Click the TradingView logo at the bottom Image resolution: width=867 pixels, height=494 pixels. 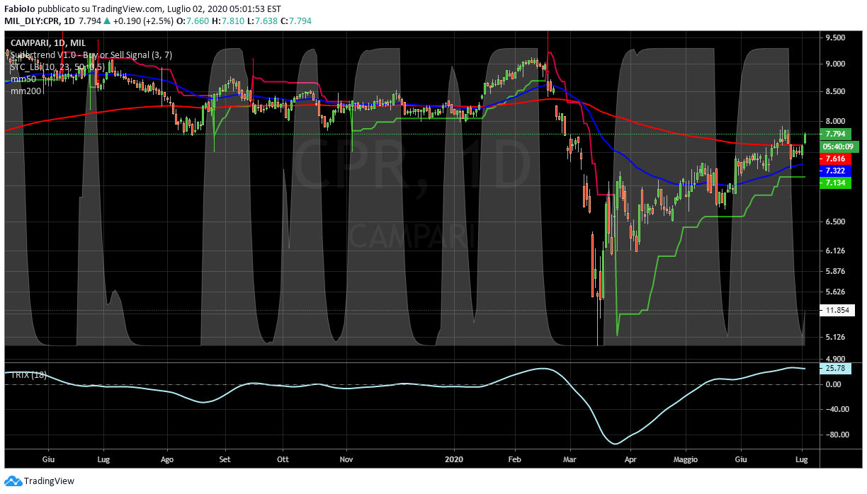(x=39, y=481)
